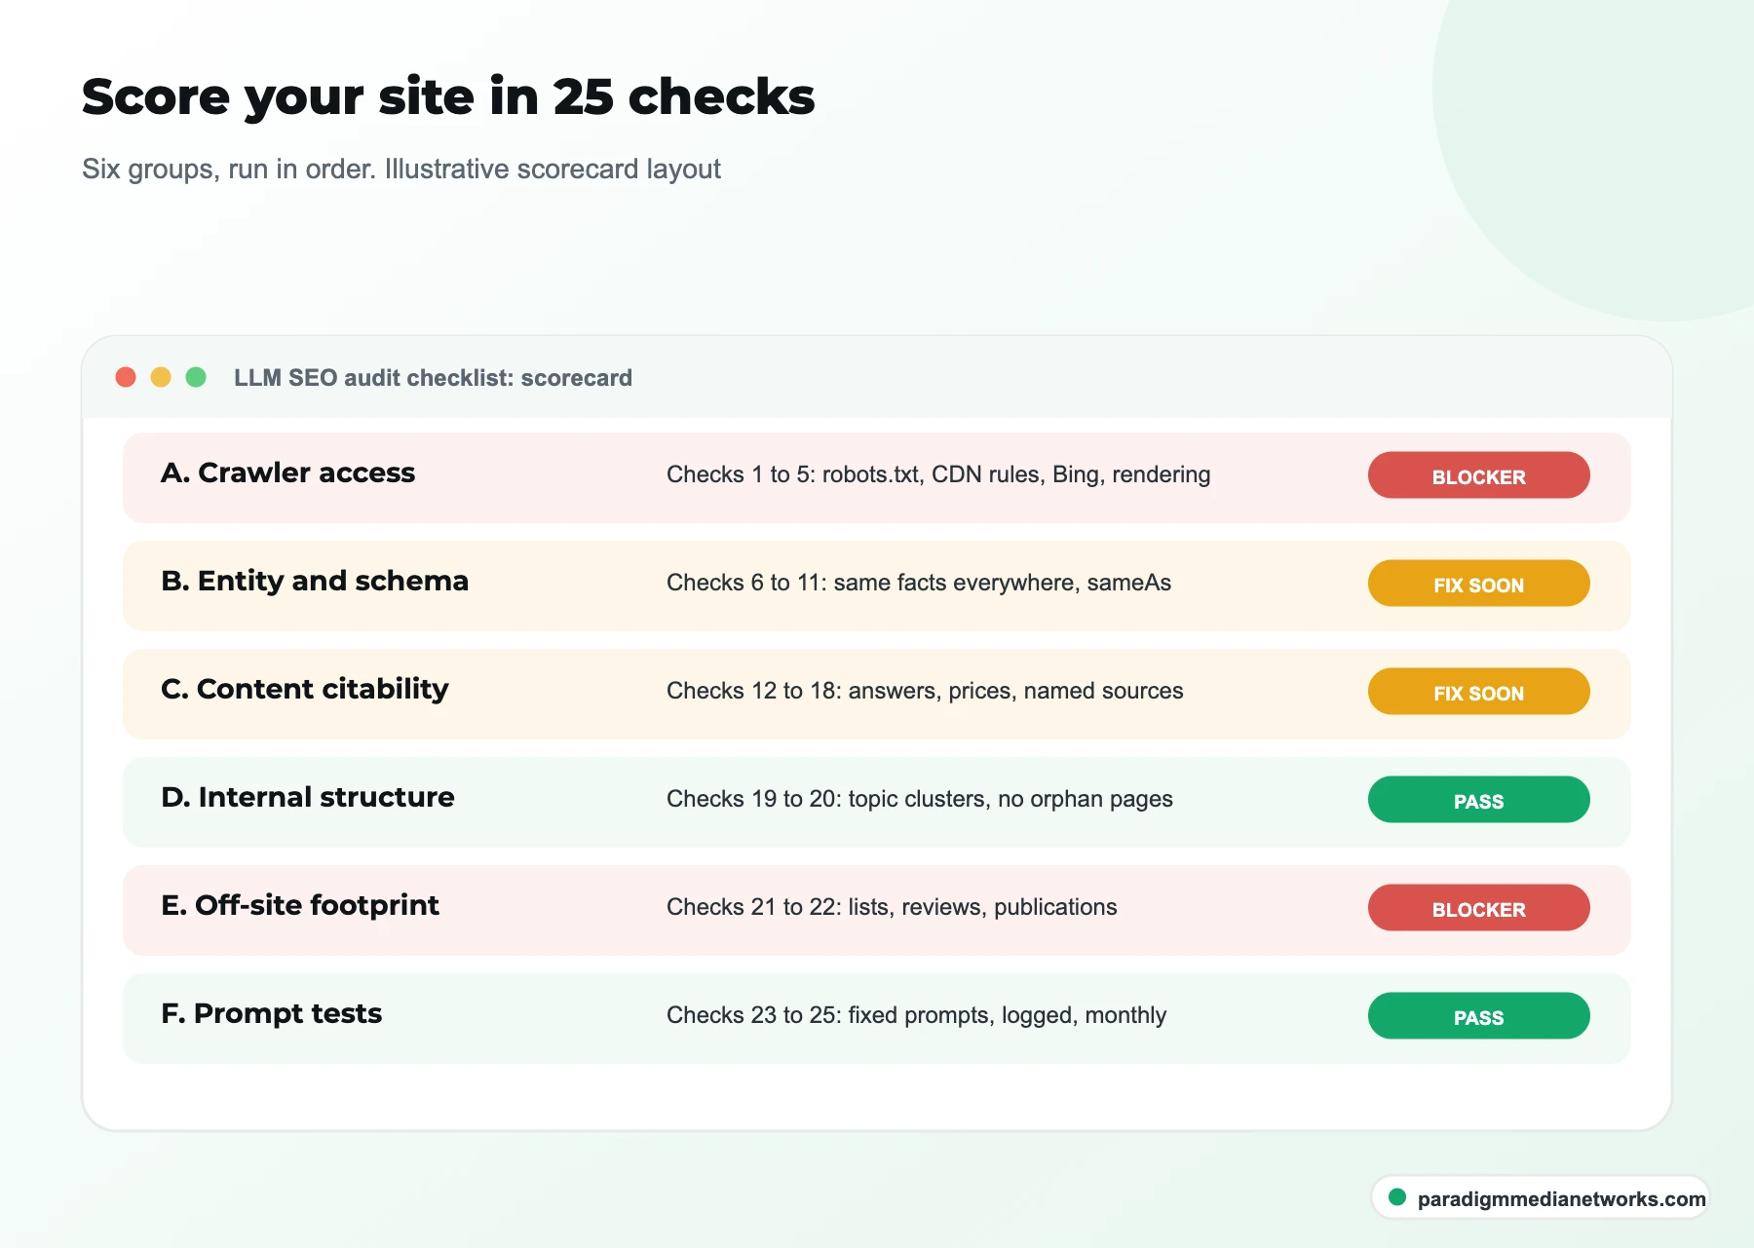The height and width of the screenshot is (1248, 1754).
Task: Click the PASS badge for Prompt tests
Action: pyautogui.click(x=1478, y=1016)
